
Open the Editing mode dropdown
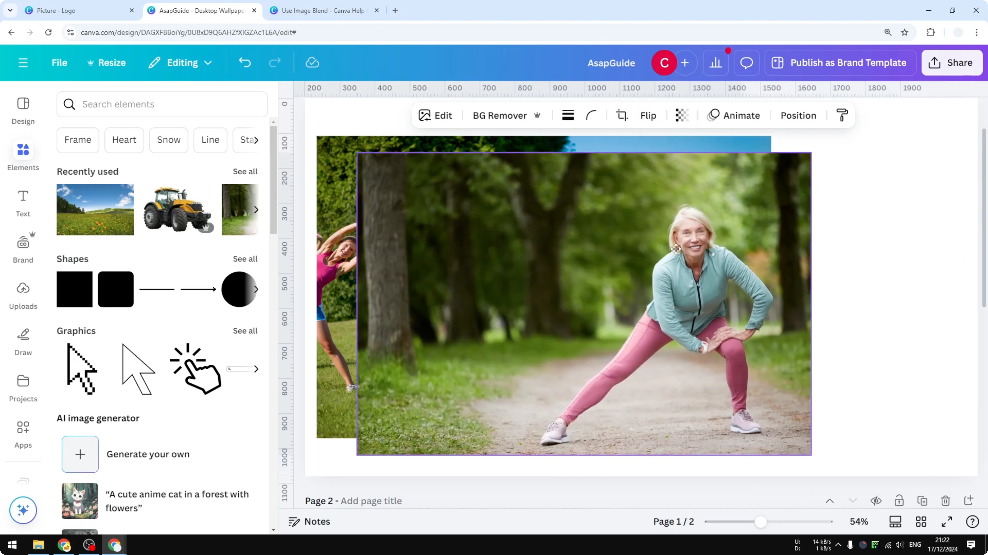[180, 62]
